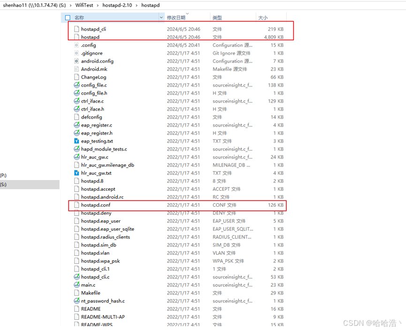Select the ChangeLog file icon
Screen dimensions: 406x330
pyautogui.click(x=77, y=77)
